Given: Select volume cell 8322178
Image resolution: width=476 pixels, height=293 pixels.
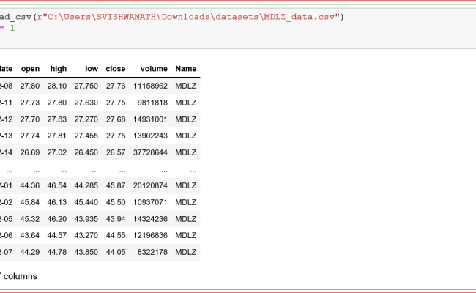Looking at the screenshot, I should pos(152,252).
